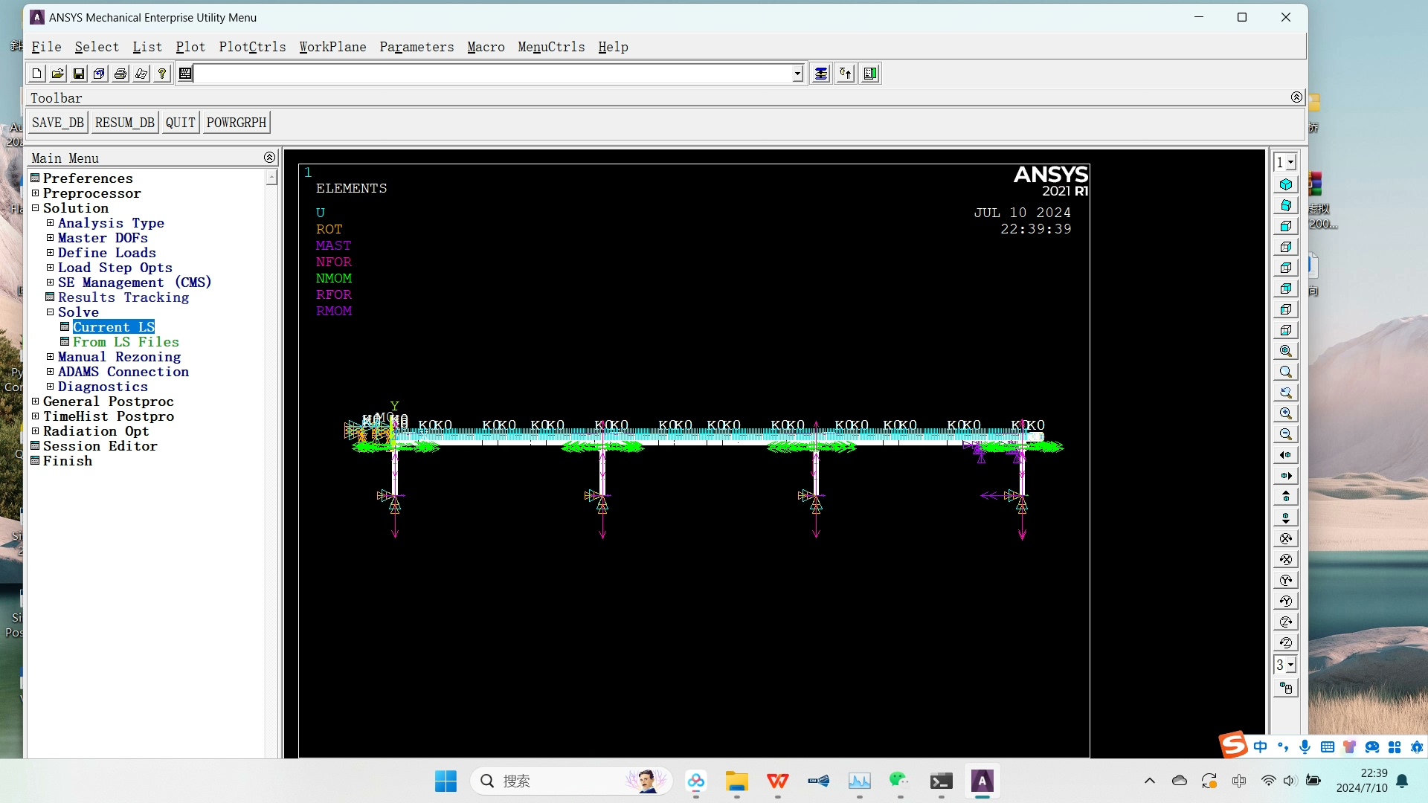Open the command input history dropdown
1428x803 pixels.
[797, 74]
